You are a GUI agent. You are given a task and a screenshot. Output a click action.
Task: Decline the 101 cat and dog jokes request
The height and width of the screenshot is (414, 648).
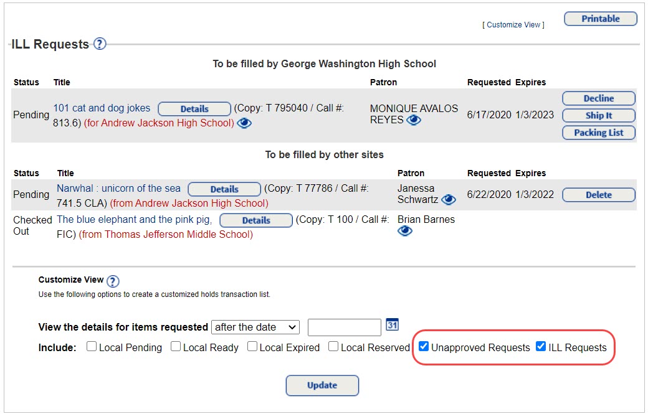[x=598, y=98]
